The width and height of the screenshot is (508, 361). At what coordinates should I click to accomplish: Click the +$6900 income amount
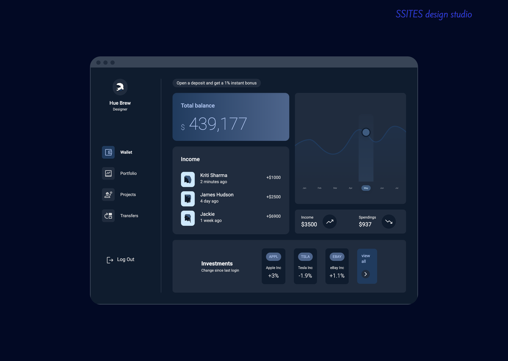tap(273, 216)
